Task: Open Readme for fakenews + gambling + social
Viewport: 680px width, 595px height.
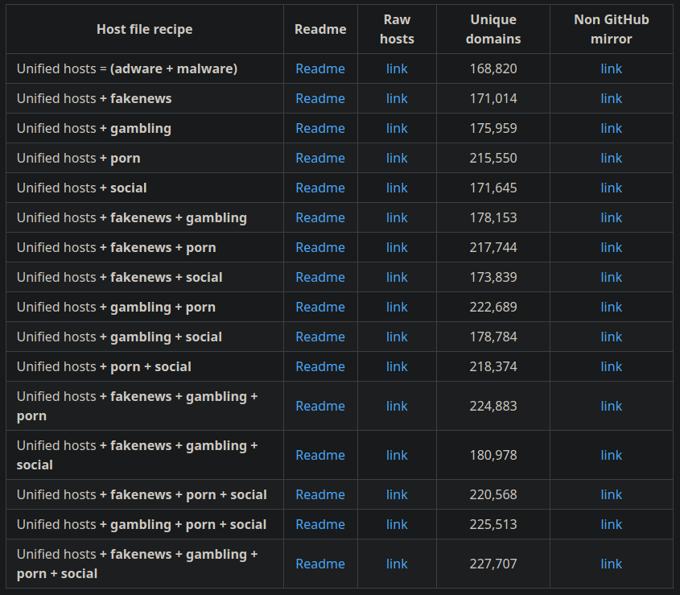Action: [320, 455]
